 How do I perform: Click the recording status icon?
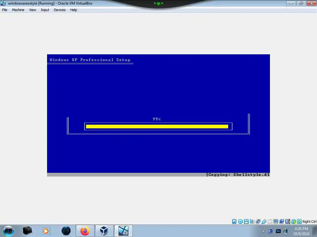point(282,222)
